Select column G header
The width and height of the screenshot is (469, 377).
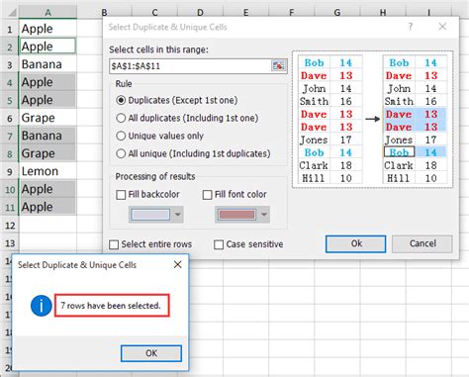coord(337,13)
